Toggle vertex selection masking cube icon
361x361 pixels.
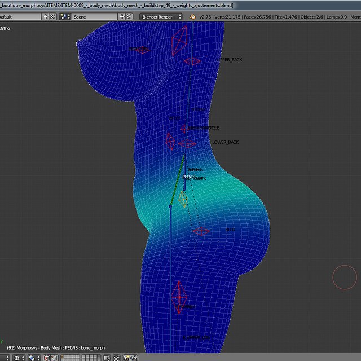(54, 358)
